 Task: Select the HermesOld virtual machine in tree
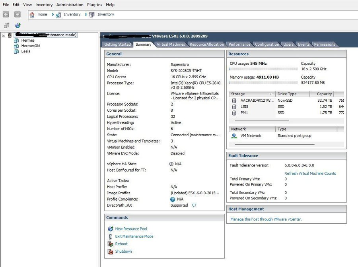[x=31, y=46]
